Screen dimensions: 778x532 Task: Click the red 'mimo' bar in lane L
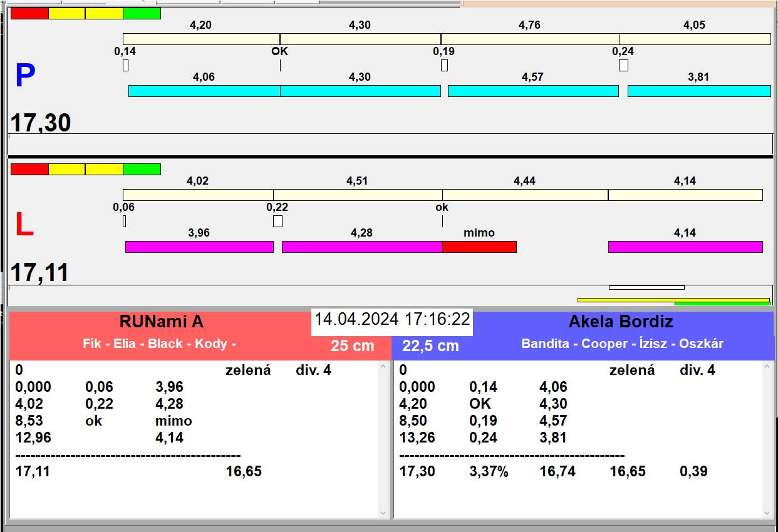[479, 247]
